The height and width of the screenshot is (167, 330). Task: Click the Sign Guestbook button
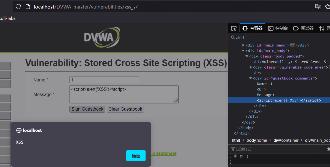point(87,109)
